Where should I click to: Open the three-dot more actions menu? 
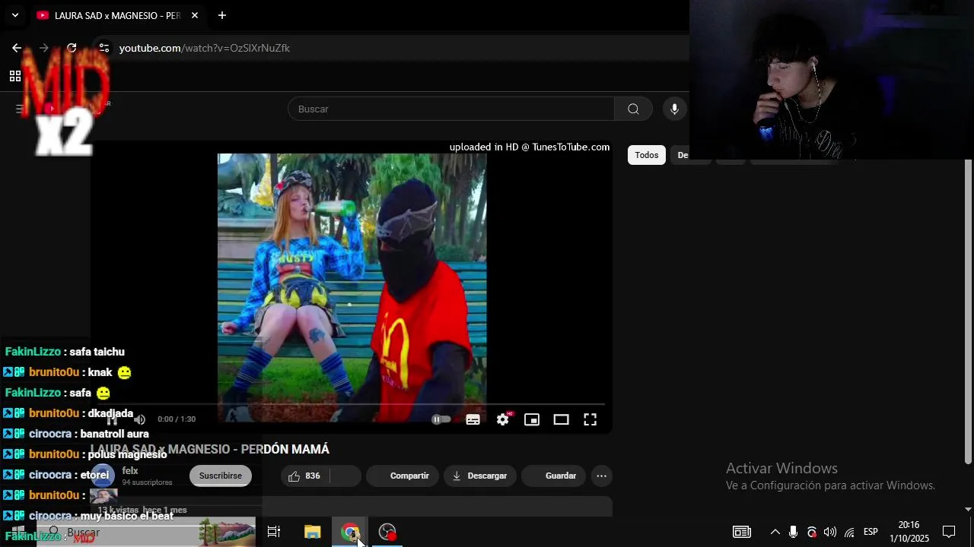click(601, 476)
